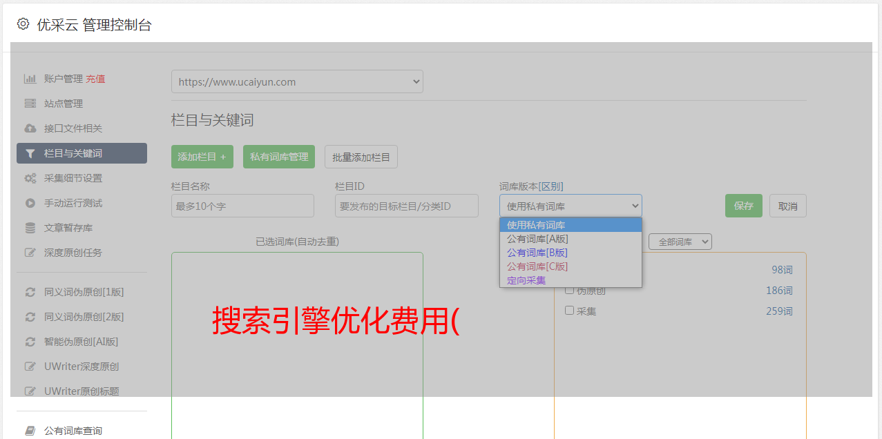Tick the 伪原创 checkbox
Image resolution: width=882 pixels, height=439 pixels.
tap(570, 290)
